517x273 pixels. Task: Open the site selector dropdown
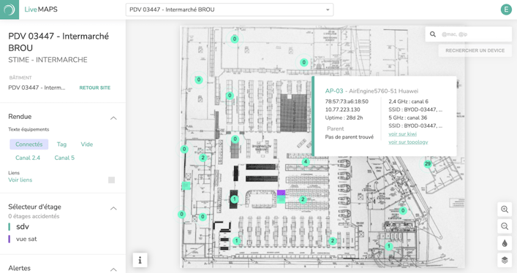pyautogui.click(x=230, y=9)
